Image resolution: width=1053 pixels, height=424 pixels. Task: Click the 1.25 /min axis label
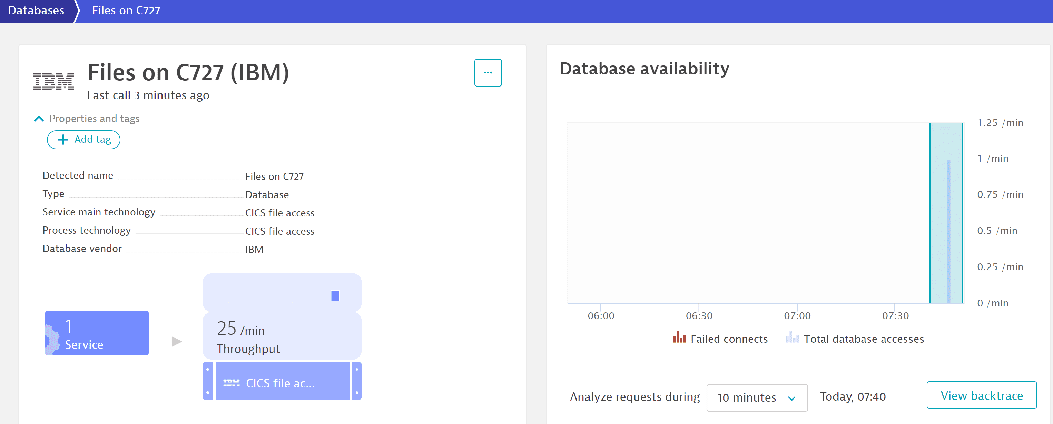pyautogui.click(x=1000, y=123)
